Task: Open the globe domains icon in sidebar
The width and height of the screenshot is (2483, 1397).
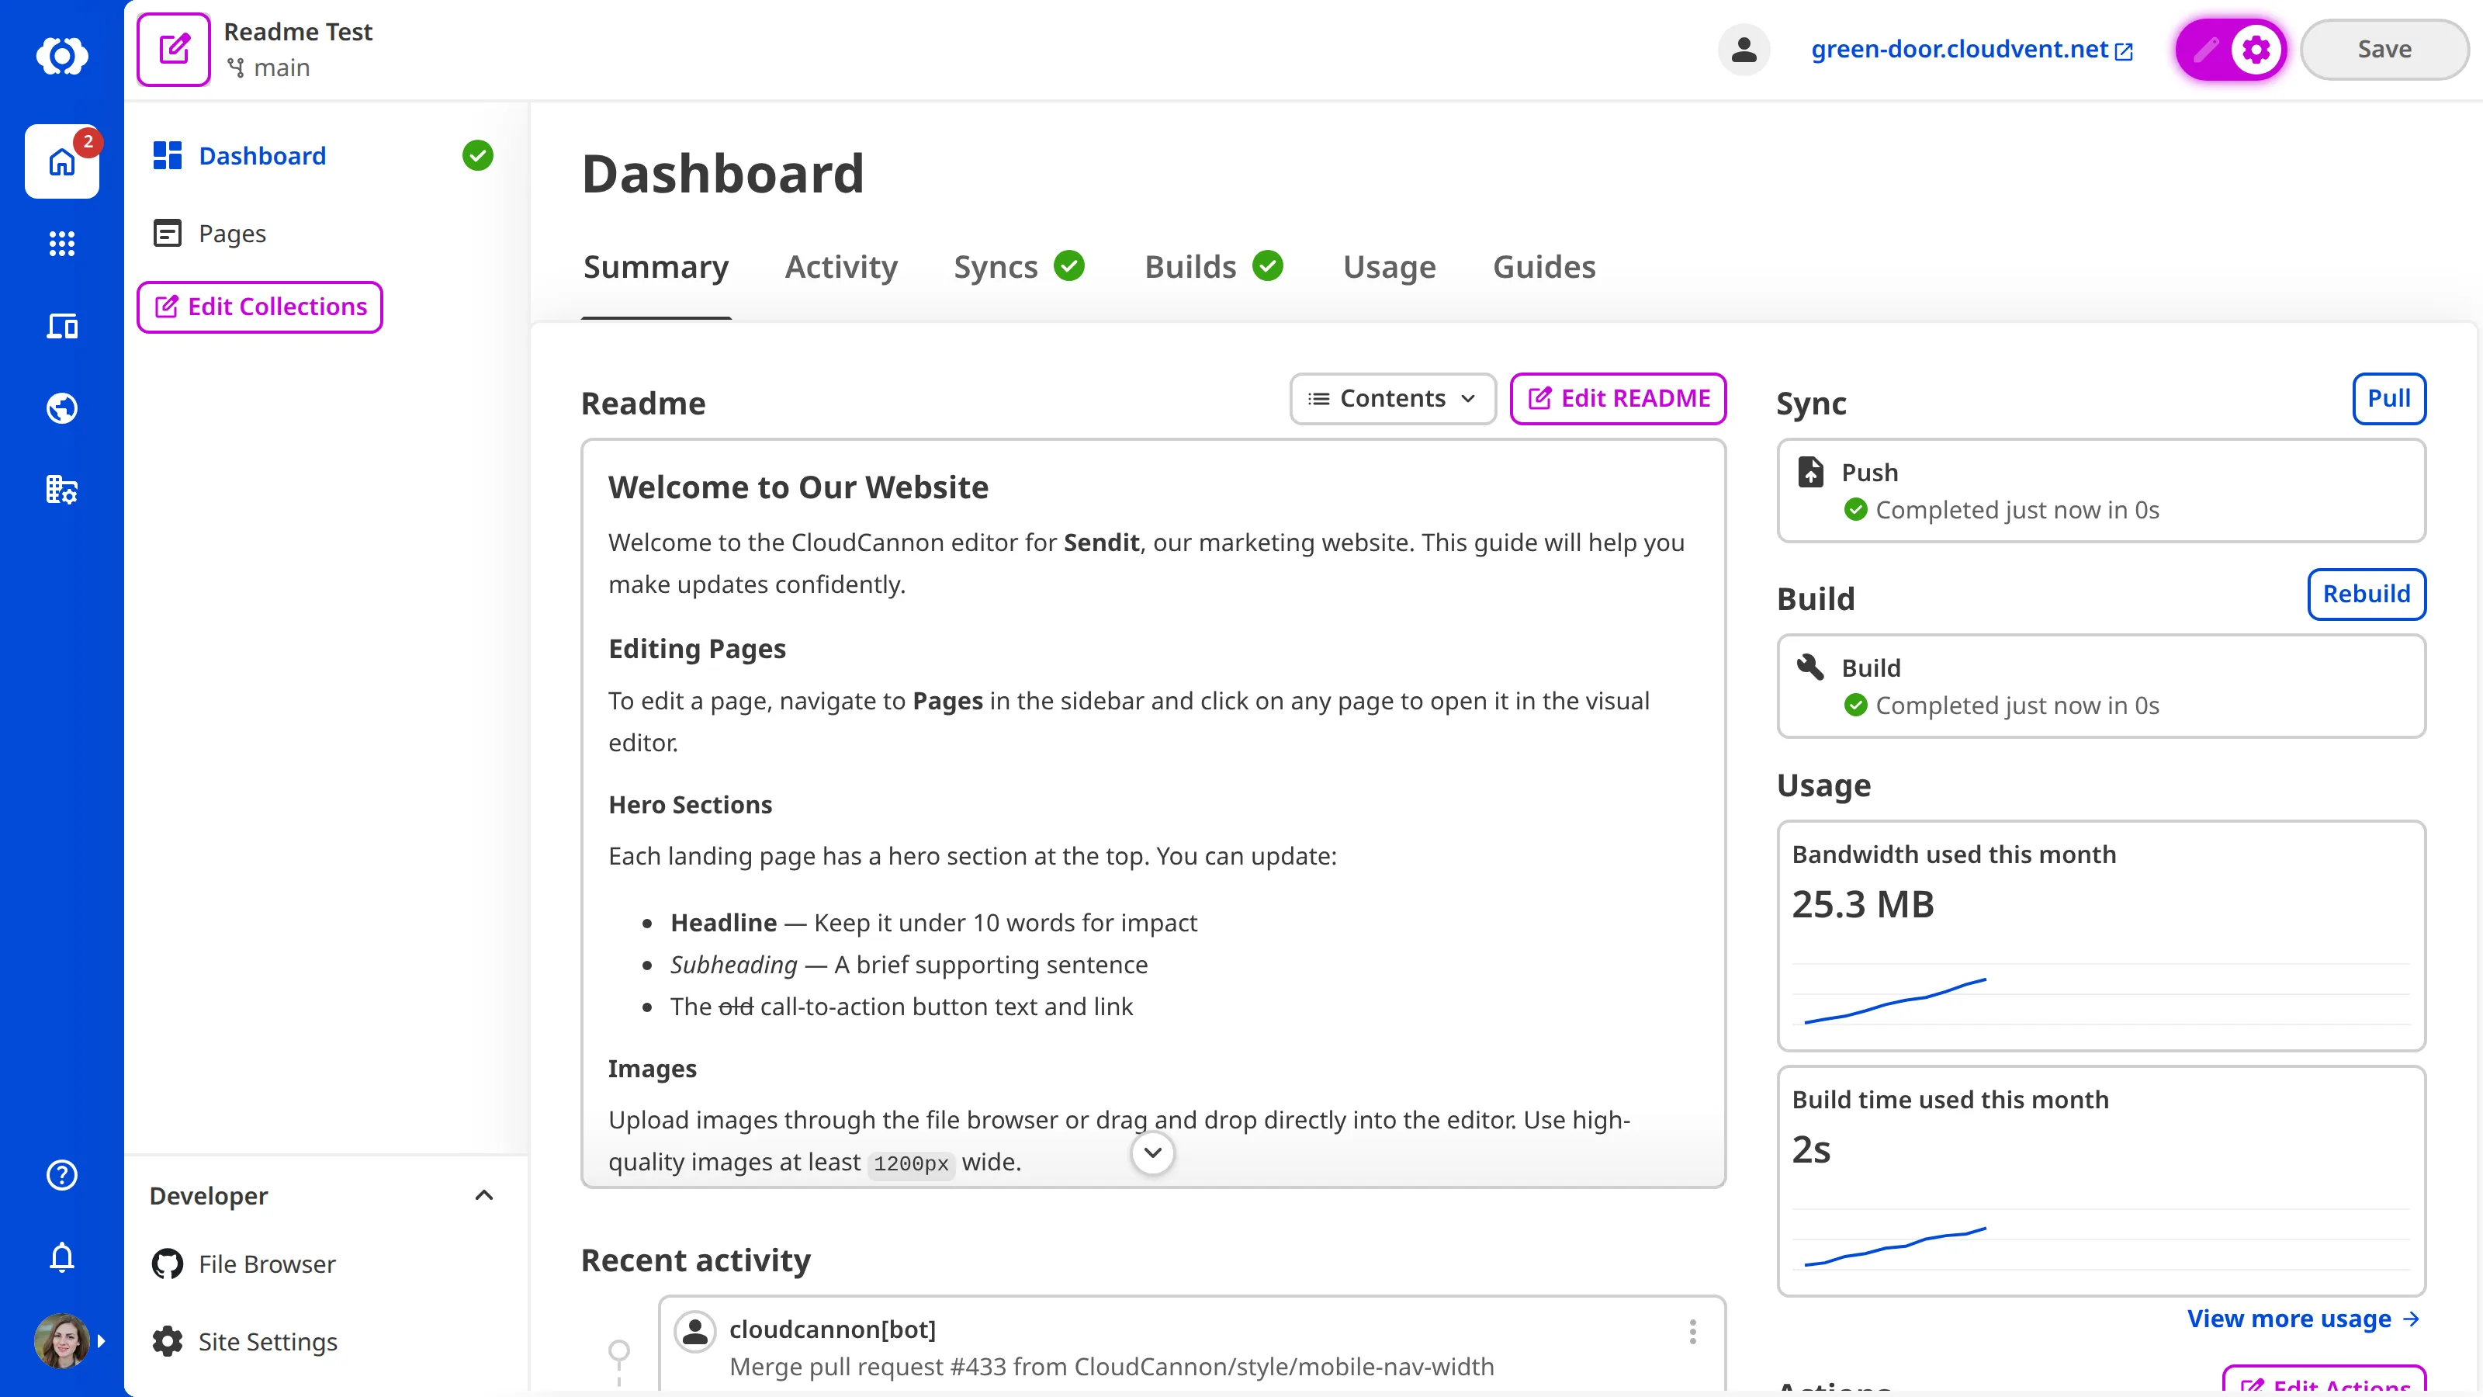Action: point(62,407)
